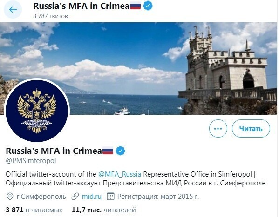Follow the account via Читать button
Viewport: 279px width, 217px height.
251,129
